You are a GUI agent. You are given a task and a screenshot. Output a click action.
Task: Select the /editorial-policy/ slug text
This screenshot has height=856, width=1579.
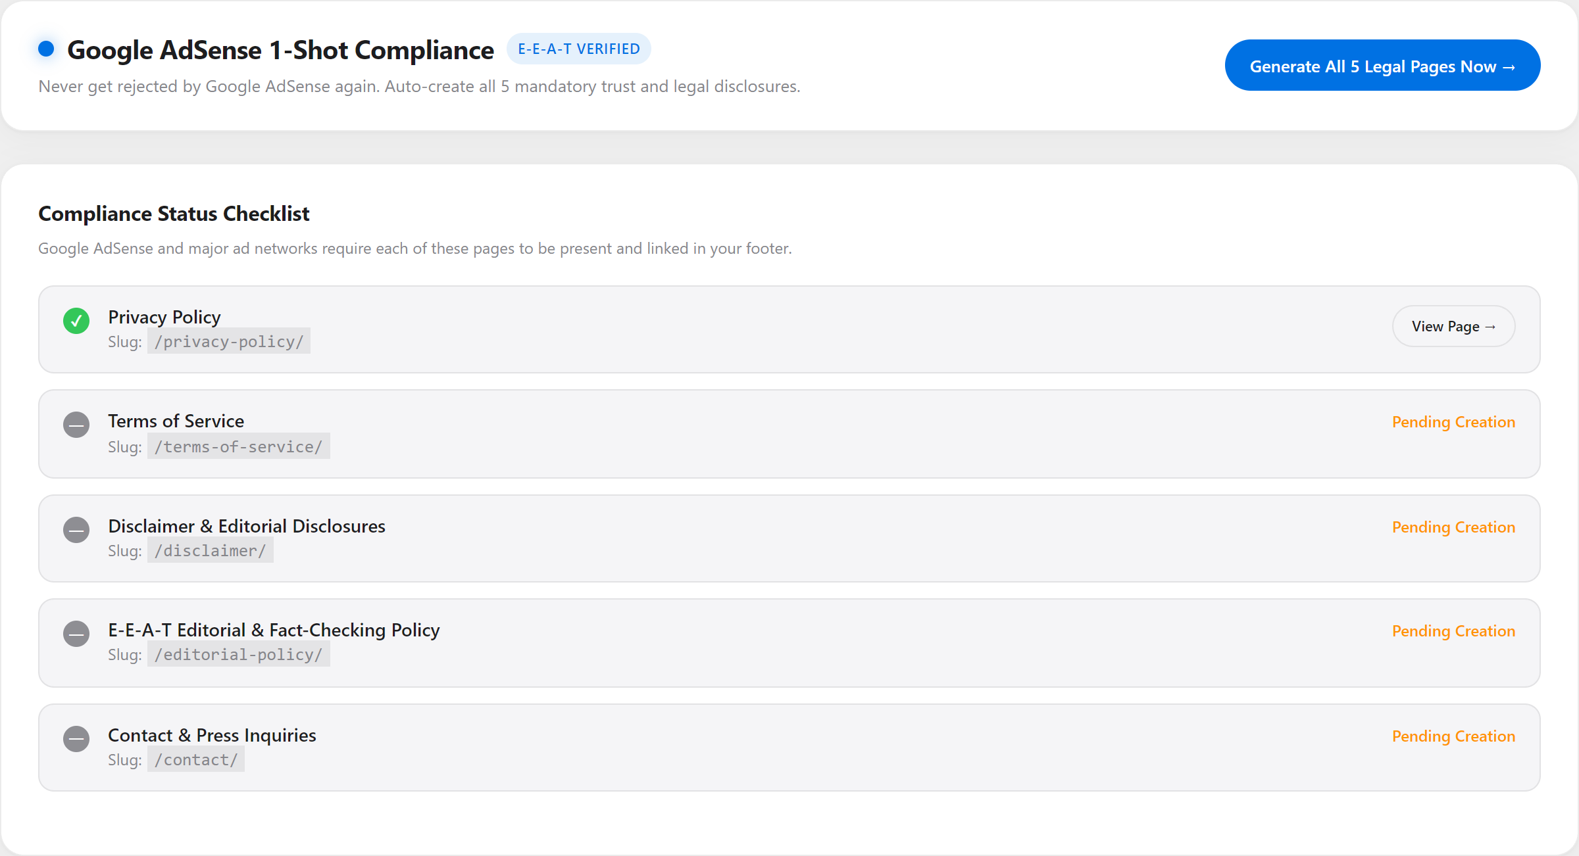pos(239,655)
